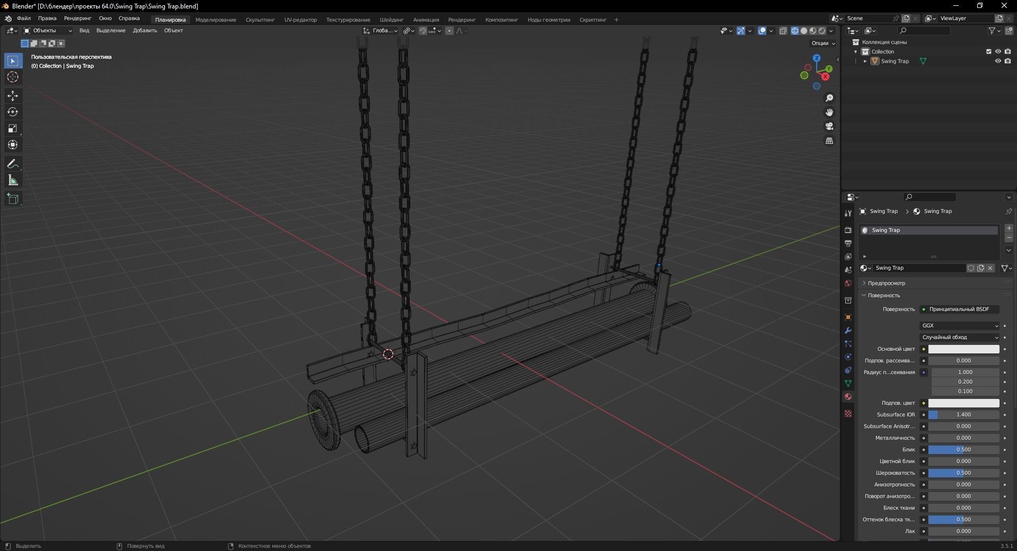Switch to material preview shading

813,31
